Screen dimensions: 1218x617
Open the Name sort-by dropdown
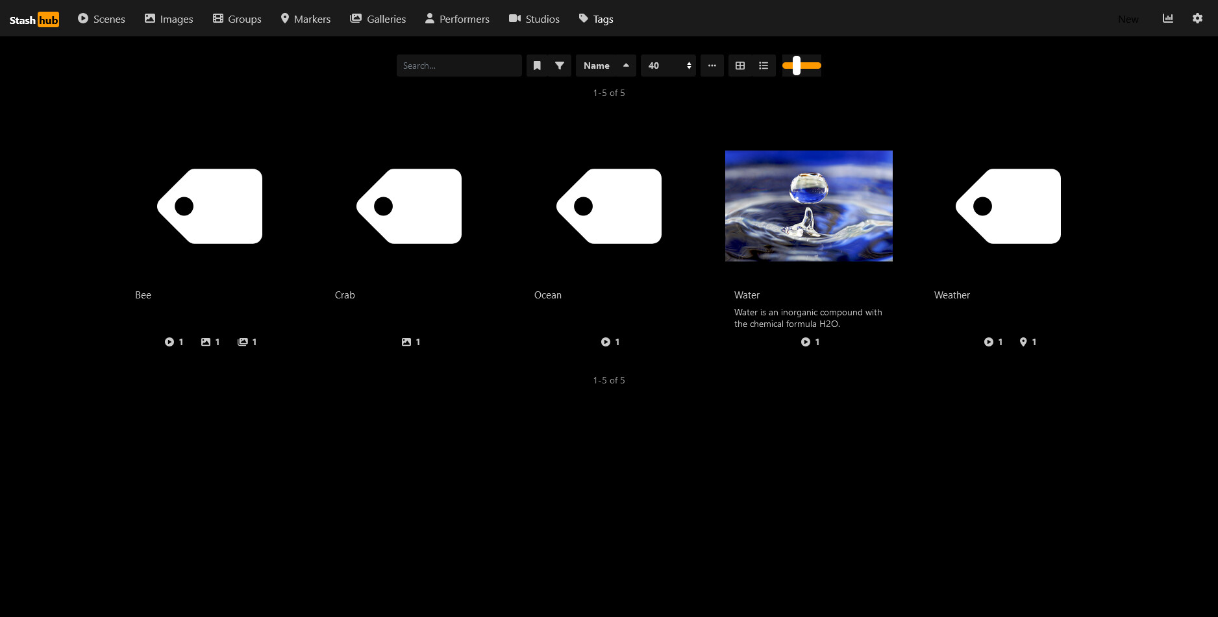tap(596, 66)
